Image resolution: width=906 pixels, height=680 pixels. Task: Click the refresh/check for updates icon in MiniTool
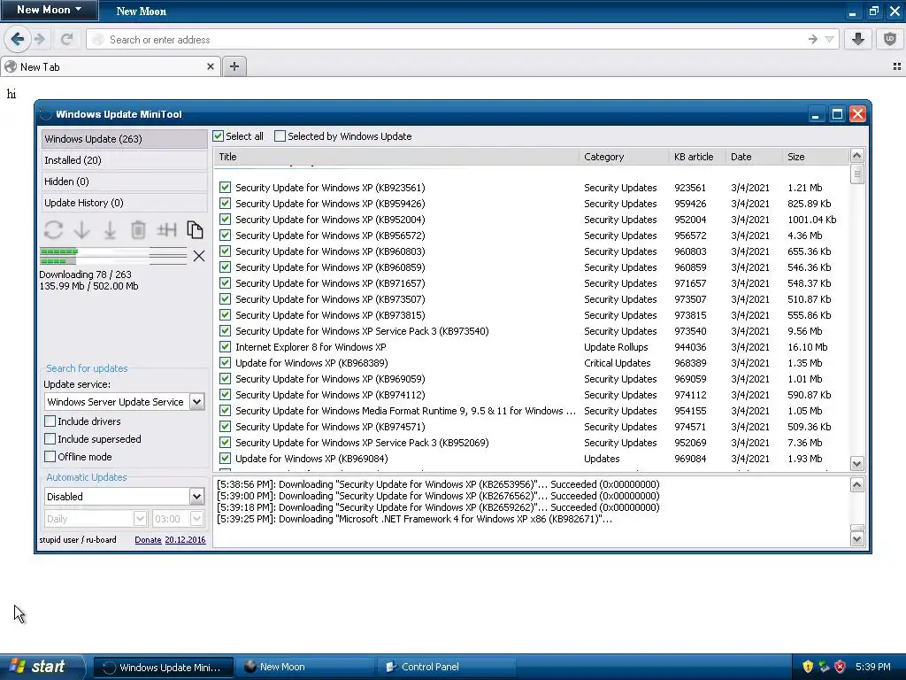pos(53,230)
